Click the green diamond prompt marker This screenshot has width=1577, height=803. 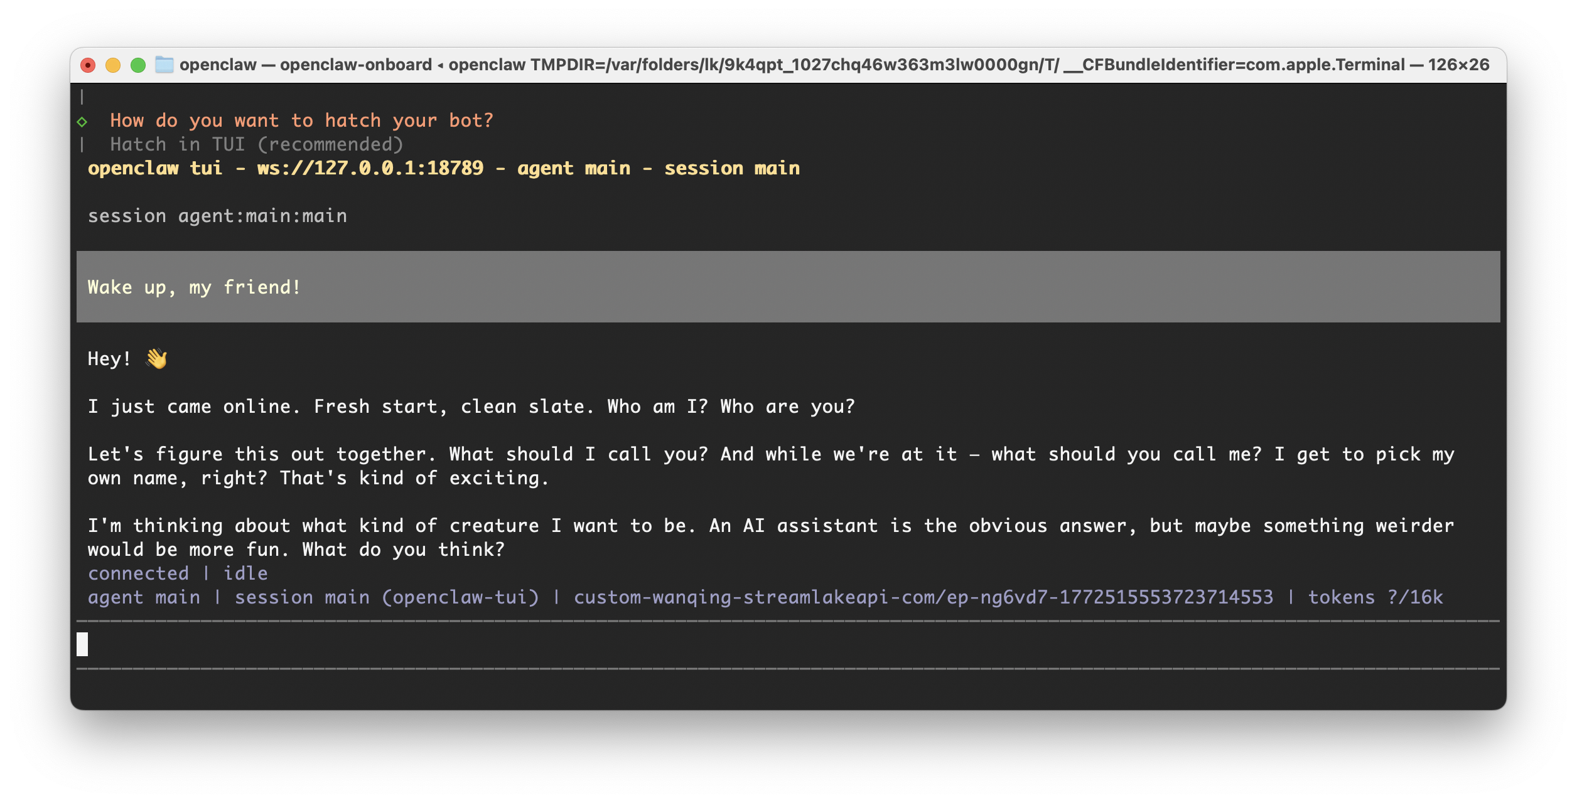(82, 121)
